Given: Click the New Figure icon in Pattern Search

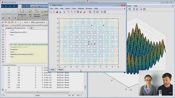Looking at the screenshot, I should tap(51, 12).
